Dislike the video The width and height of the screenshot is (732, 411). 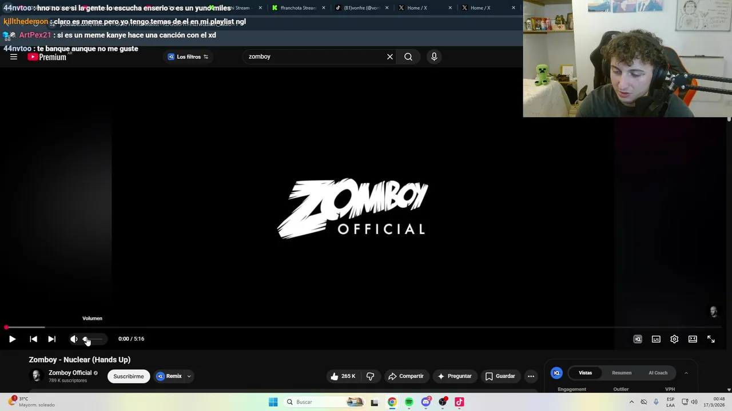[370, 376]
